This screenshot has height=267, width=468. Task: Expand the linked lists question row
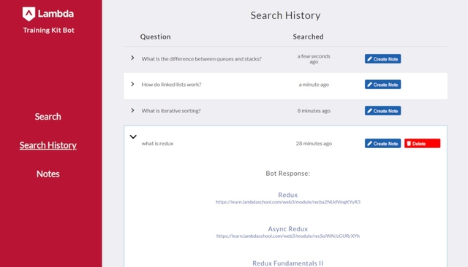pos(132,84)
